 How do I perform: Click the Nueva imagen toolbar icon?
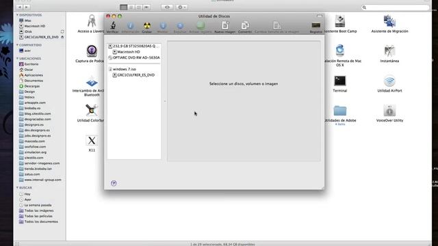225,25
